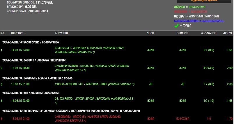Click the red type "მეტი" in row 5

pyautogui.click(x=150, y=119)
